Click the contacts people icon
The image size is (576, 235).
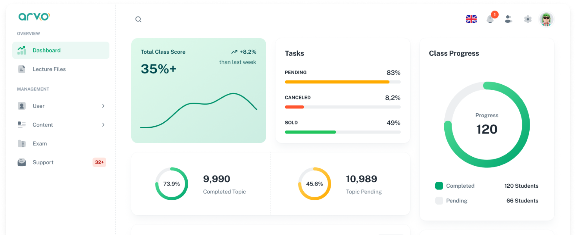tap(509, 19)
